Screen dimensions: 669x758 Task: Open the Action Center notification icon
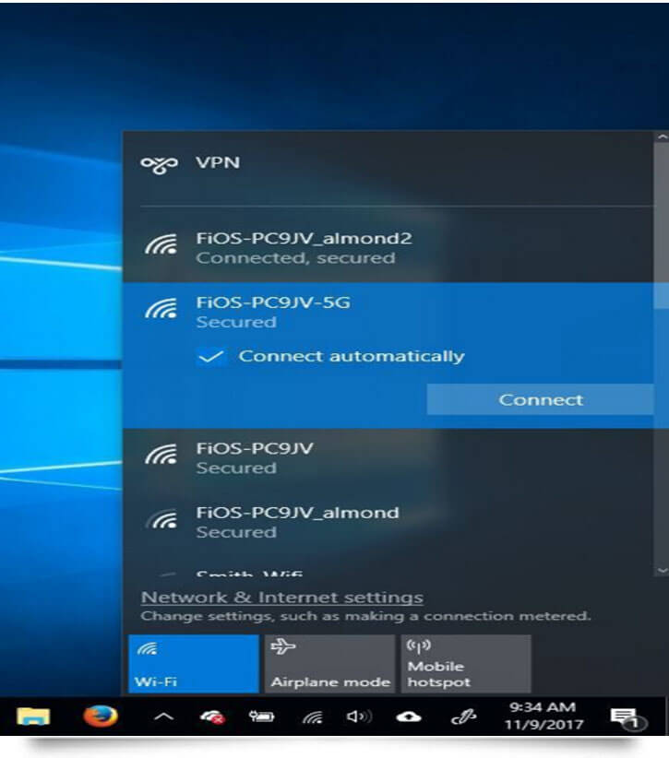pyautogui.click(x=628, y=717)
